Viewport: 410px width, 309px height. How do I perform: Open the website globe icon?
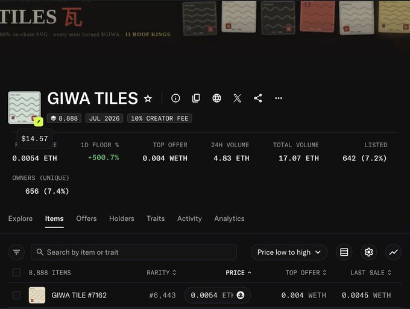(217, 98)
